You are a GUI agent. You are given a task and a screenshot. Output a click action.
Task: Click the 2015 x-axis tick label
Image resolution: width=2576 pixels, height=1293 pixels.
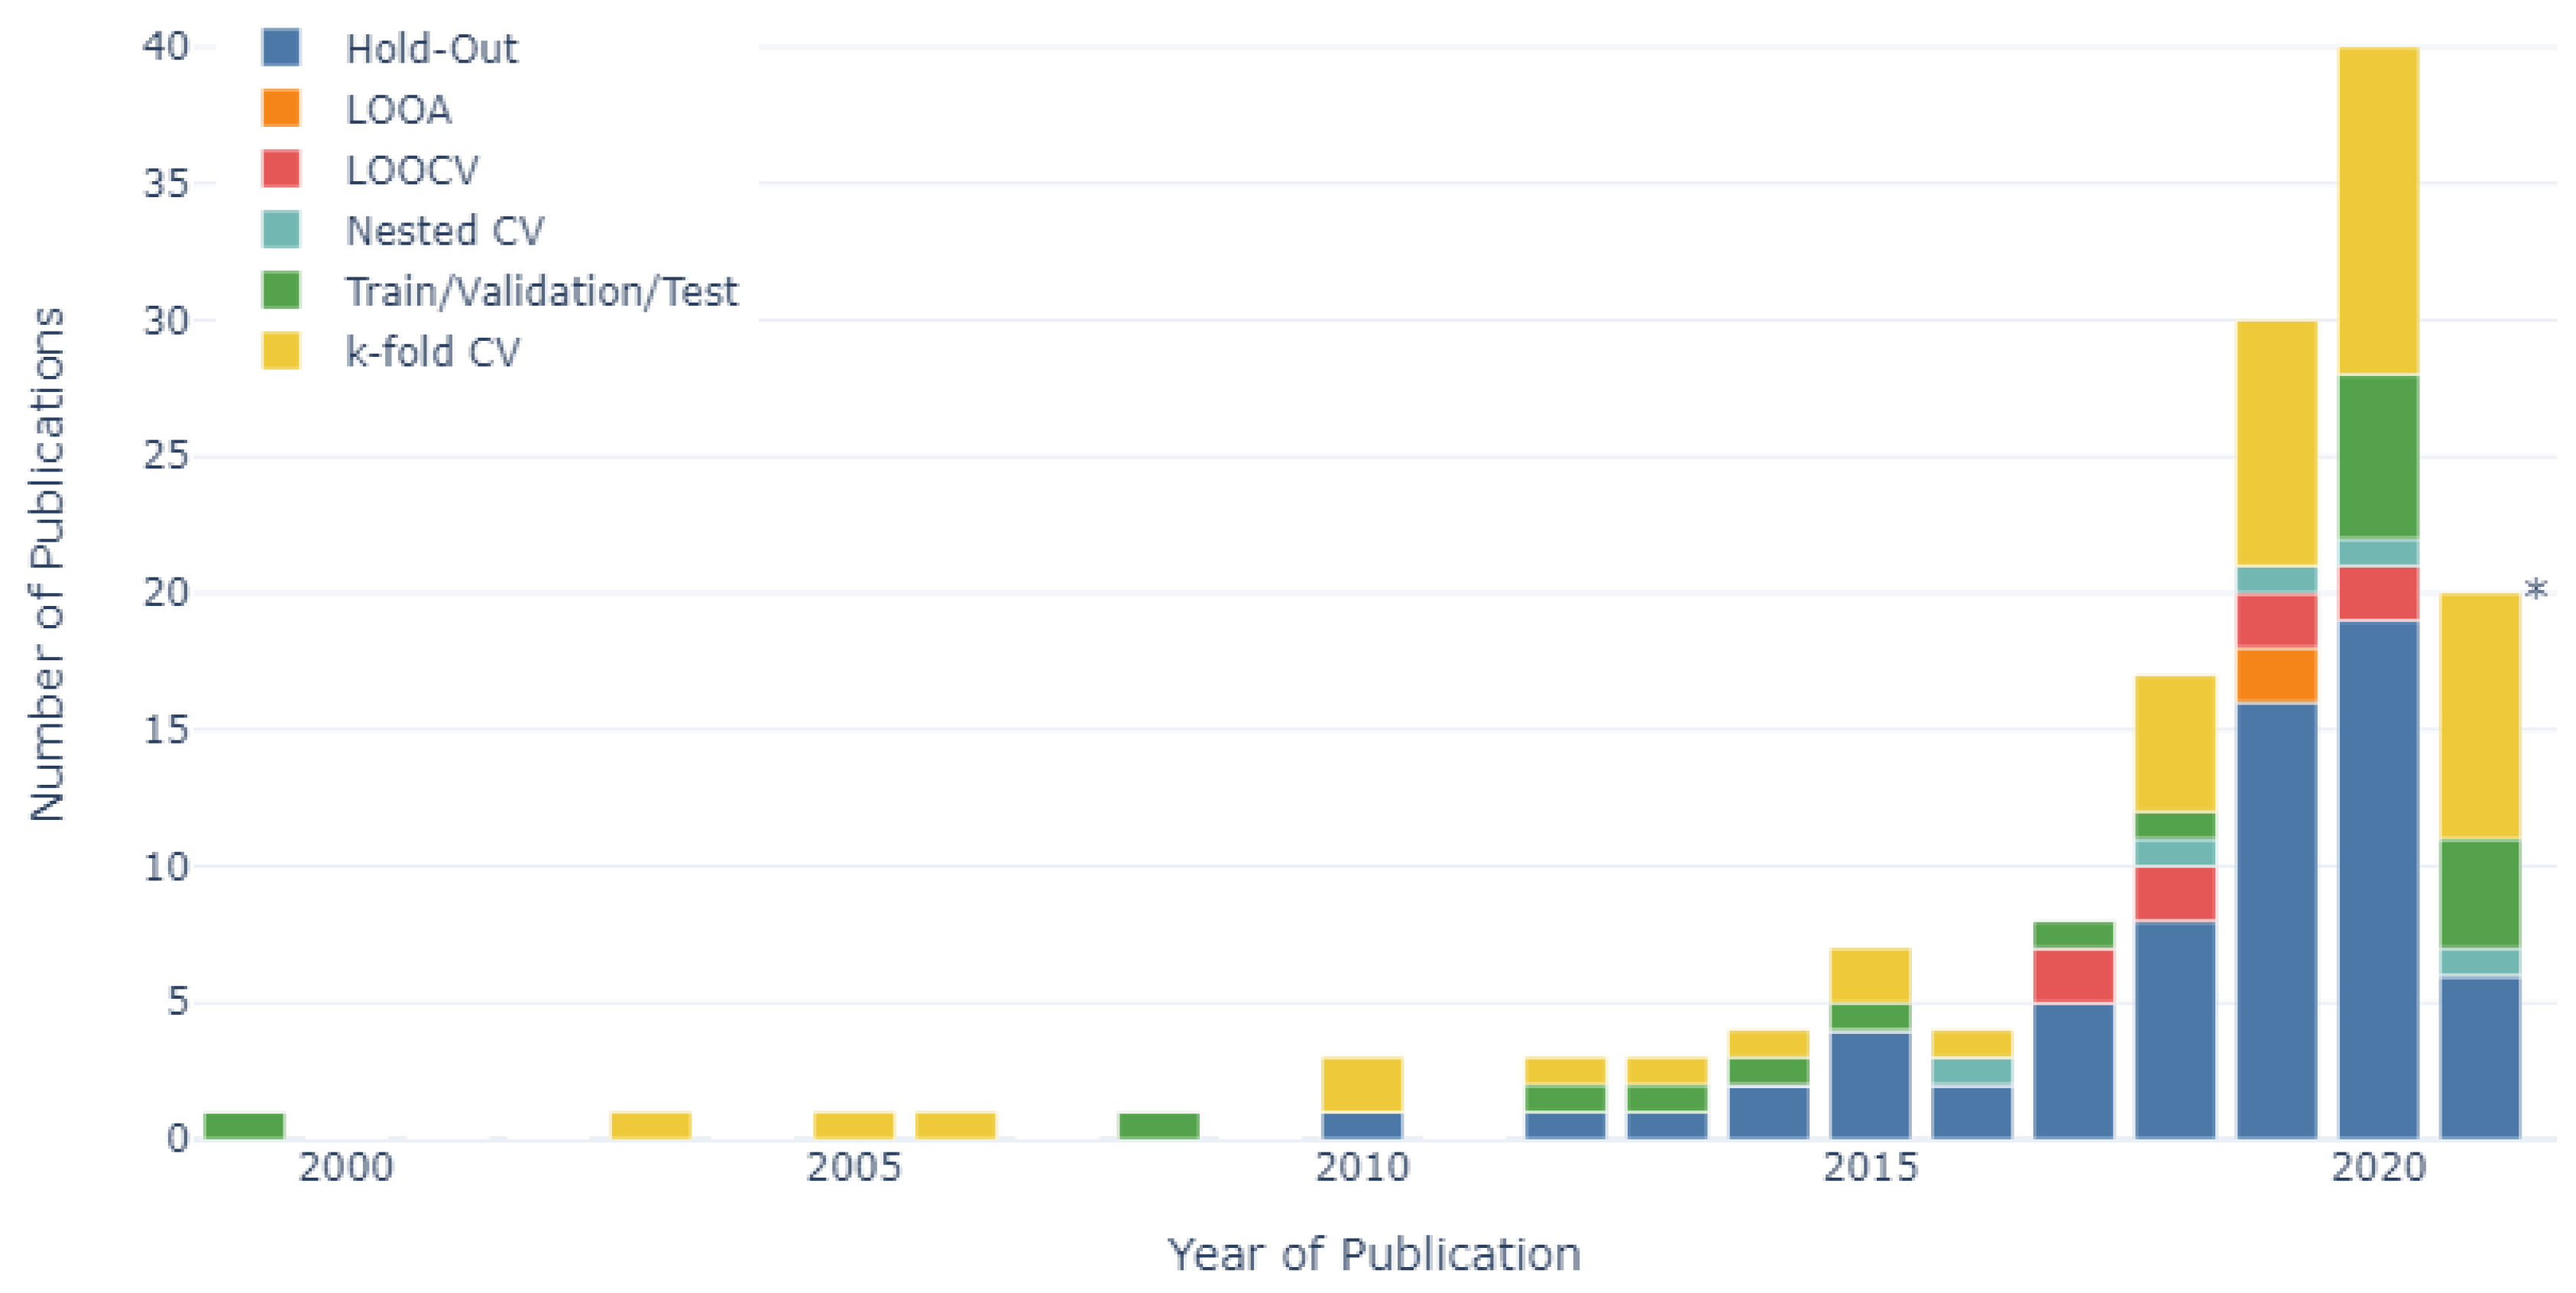(x=1870, y=1168)
